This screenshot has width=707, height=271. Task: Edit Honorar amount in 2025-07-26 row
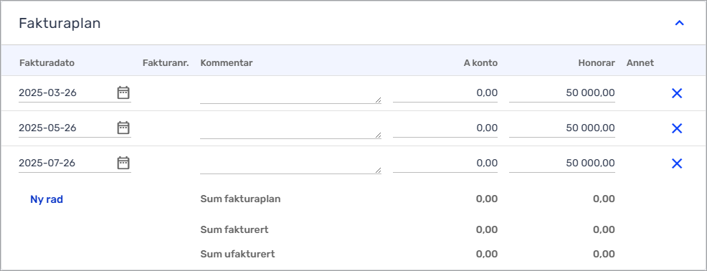pyautogui.click(x=562, y=163)
